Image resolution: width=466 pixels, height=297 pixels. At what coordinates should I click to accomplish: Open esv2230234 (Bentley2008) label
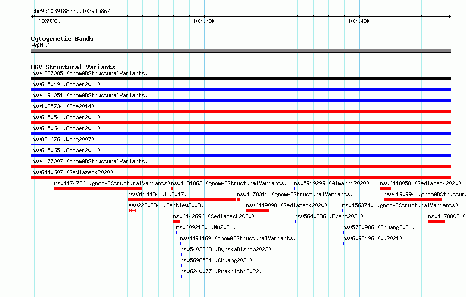click(166, 205)
